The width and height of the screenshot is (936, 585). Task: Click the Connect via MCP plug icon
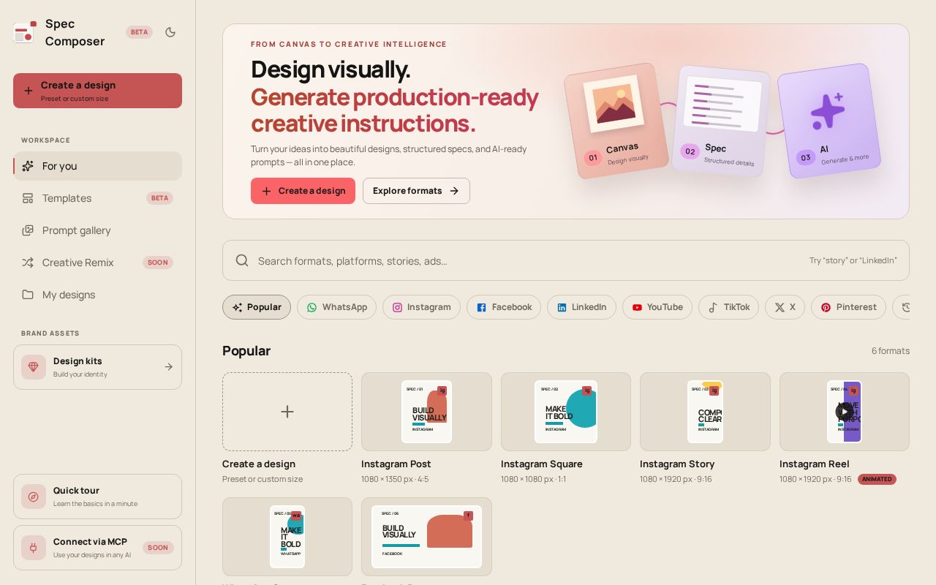click(x=34, y=548)
